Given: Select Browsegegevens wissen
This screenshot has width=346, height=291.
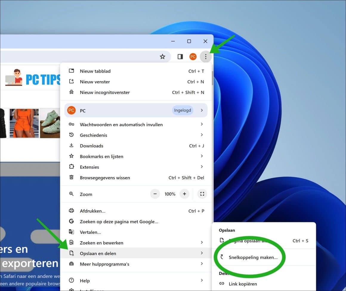Looking at the screenshot, I should tap(105, 178).
